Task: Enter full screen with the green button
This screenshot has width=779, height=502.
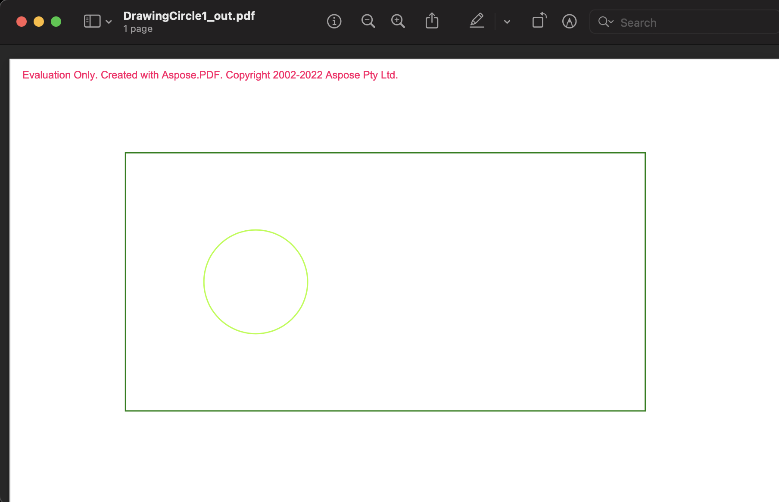Action: [56, 21]
